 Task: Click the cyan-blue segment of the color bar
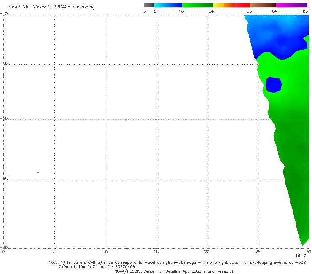(168, 5)
